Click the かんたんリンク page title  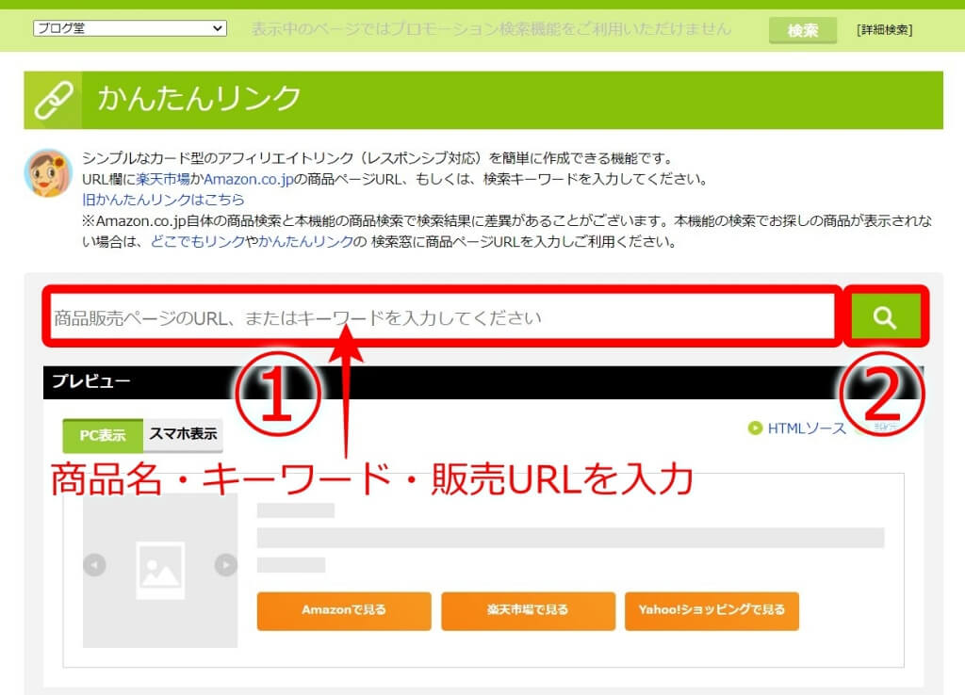point(200,98)
